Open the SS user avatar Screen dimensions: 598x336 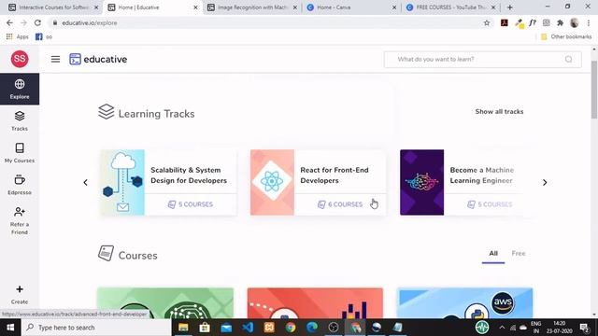(20, 59)
